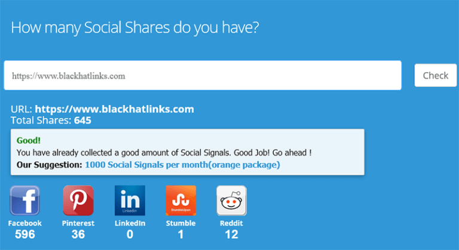
Task: Click the Facebook share count 596
Action: click(25, 234)
